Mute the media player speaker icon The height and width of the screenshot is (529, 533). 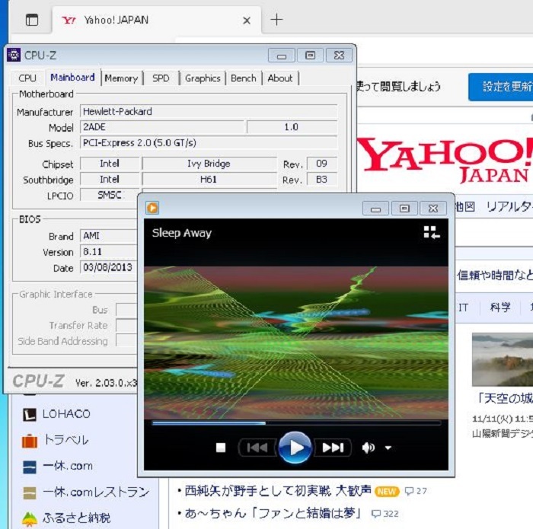[x=369, y=448]
